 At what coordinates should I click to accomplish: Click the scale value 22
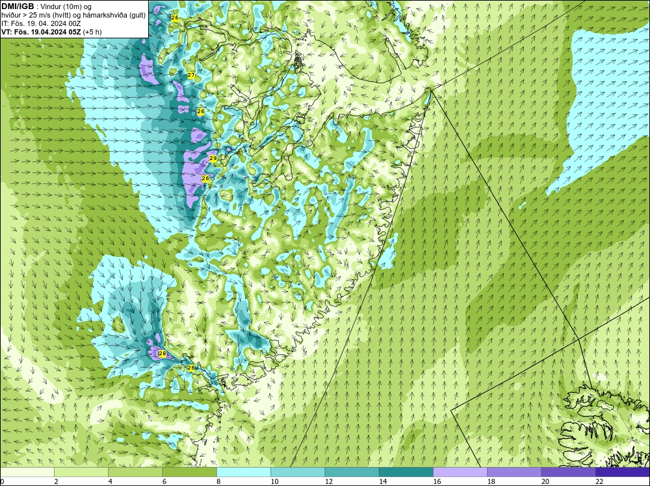pyautogui.click(x=599, y=481)
